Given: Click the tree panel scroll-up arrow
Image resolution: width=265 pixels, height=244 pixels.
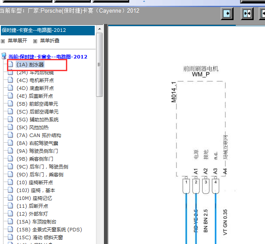Looking at the screenshot, I should click(100, 29).
